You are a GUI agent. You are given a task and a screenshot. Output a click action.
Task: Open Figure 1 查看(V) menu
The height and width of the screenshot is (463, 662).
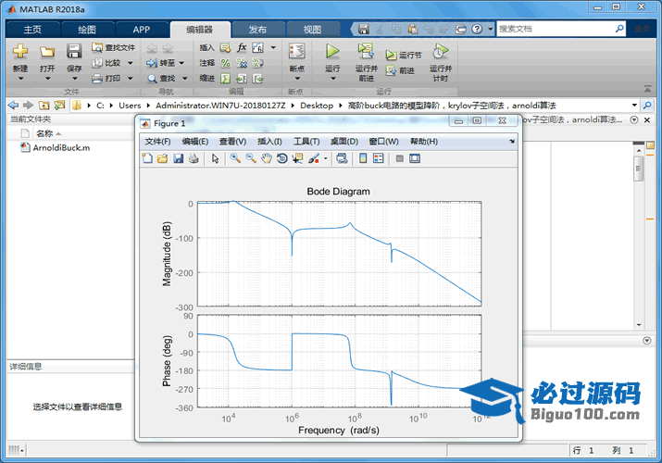[x=232, y=142]
